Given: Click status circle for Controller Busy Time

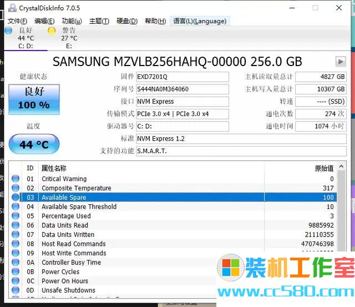Looking at the screenshot, I should point(16,262).
